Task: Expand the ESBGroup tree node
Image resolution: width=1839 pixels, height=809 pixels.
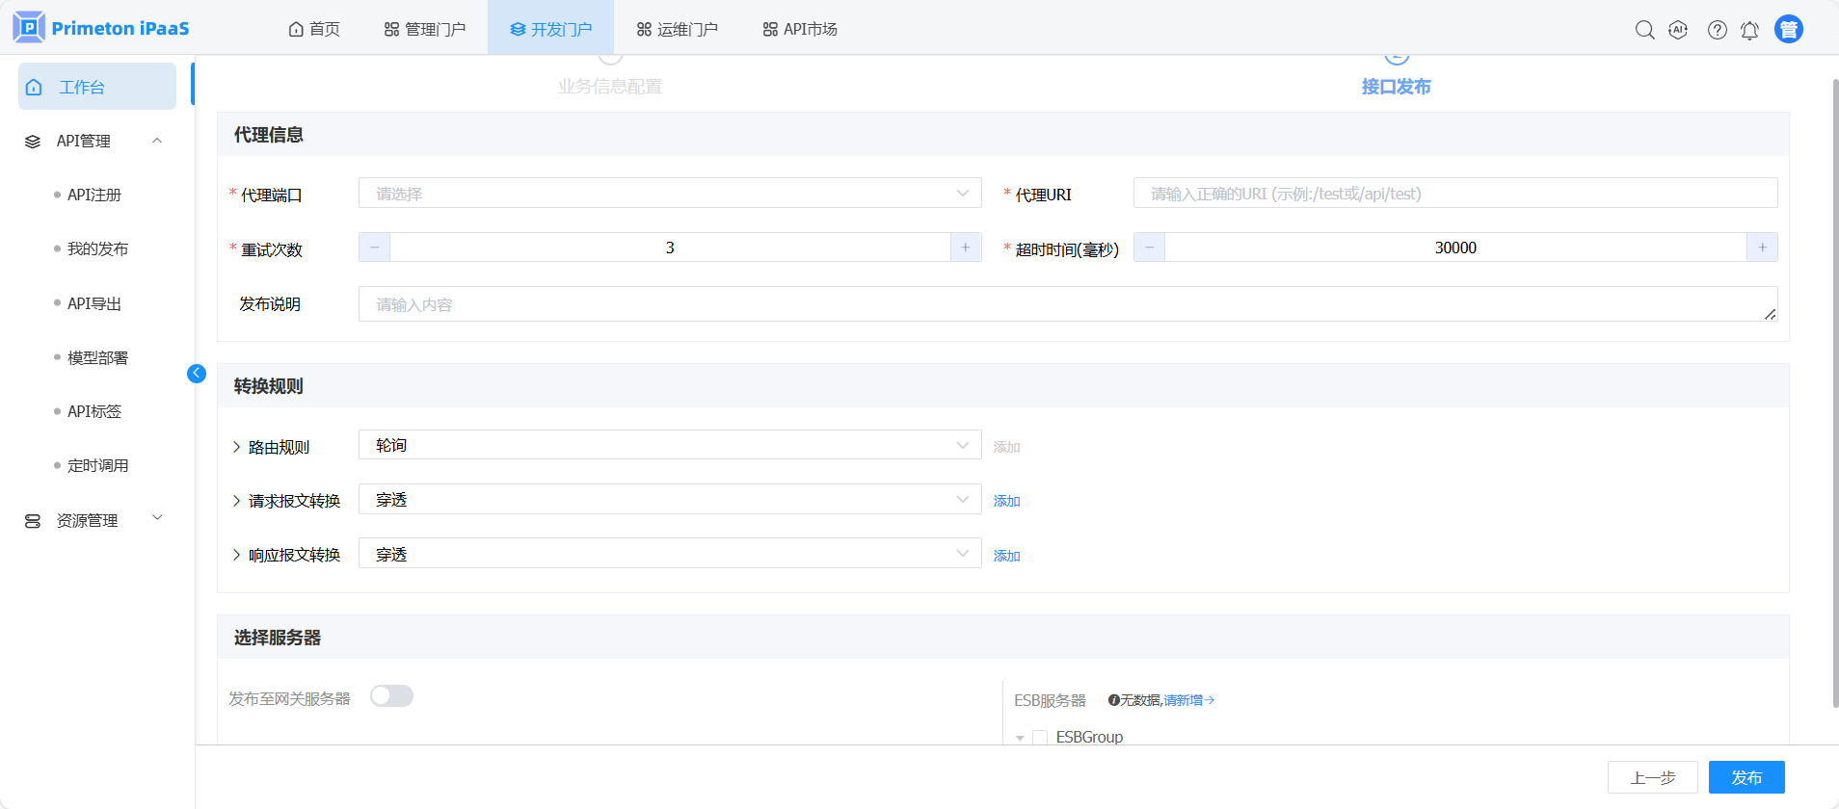Action: (x=1020, y=738)
